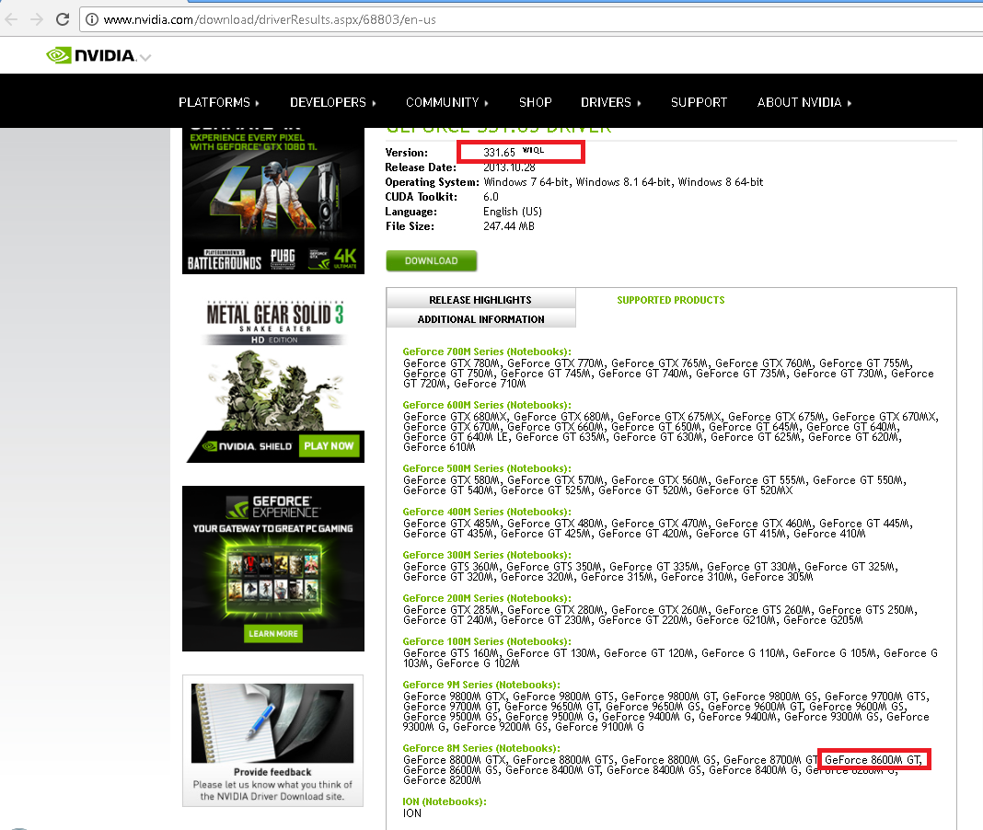Click the release date 2013.10.28
Image resolution: width=983 pixels, height=830 pixels.
point(509,167)
